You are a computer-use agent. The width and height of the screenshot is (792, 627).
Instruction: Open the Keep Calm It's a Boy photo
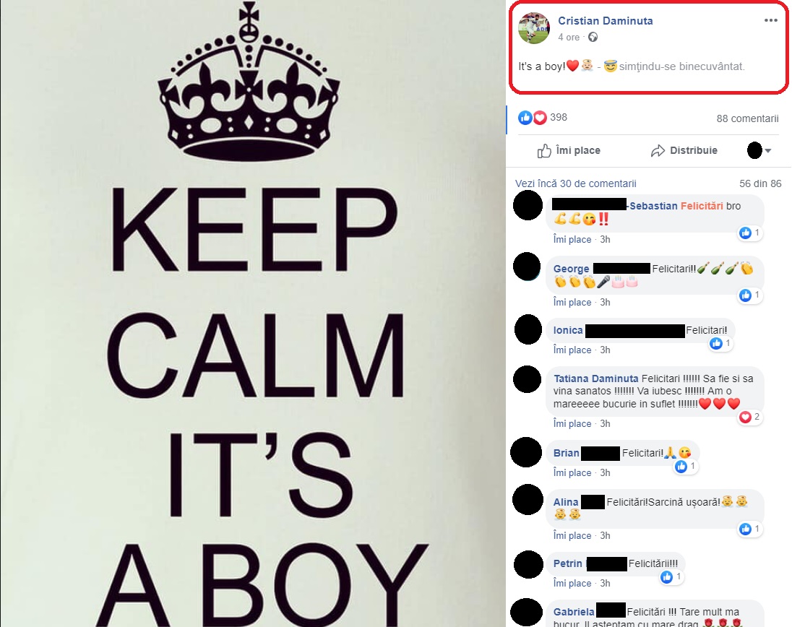[252, 313]
